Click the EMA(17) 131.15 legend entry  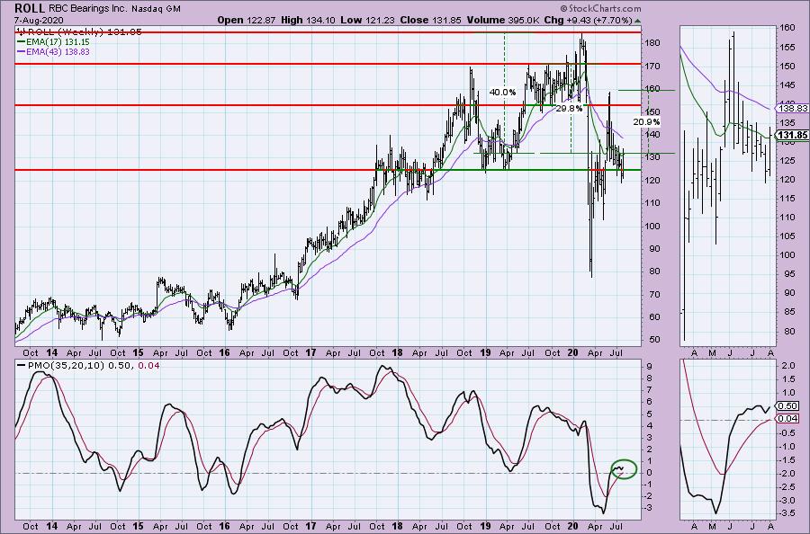pyautogui.click(x=58, y=42)
